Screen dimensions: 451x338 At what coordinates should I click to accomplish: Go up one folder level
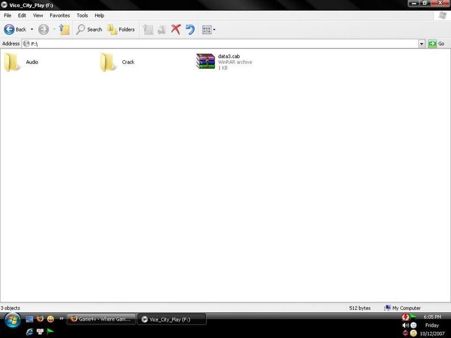click(x=64, y=29)
